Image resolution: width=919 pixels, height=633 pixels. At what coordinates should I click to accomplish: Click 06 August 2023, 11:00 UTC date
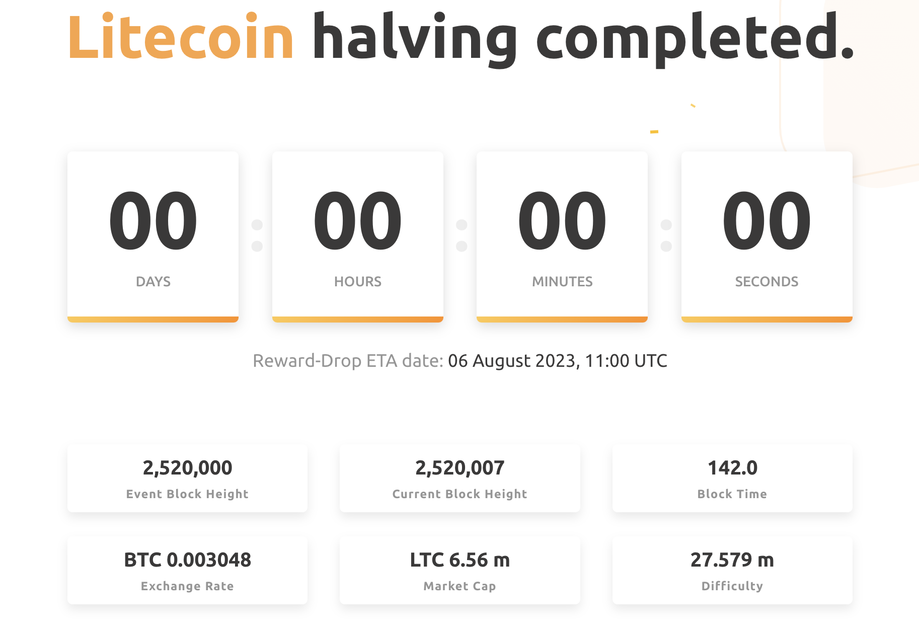[x=558, y=361]
